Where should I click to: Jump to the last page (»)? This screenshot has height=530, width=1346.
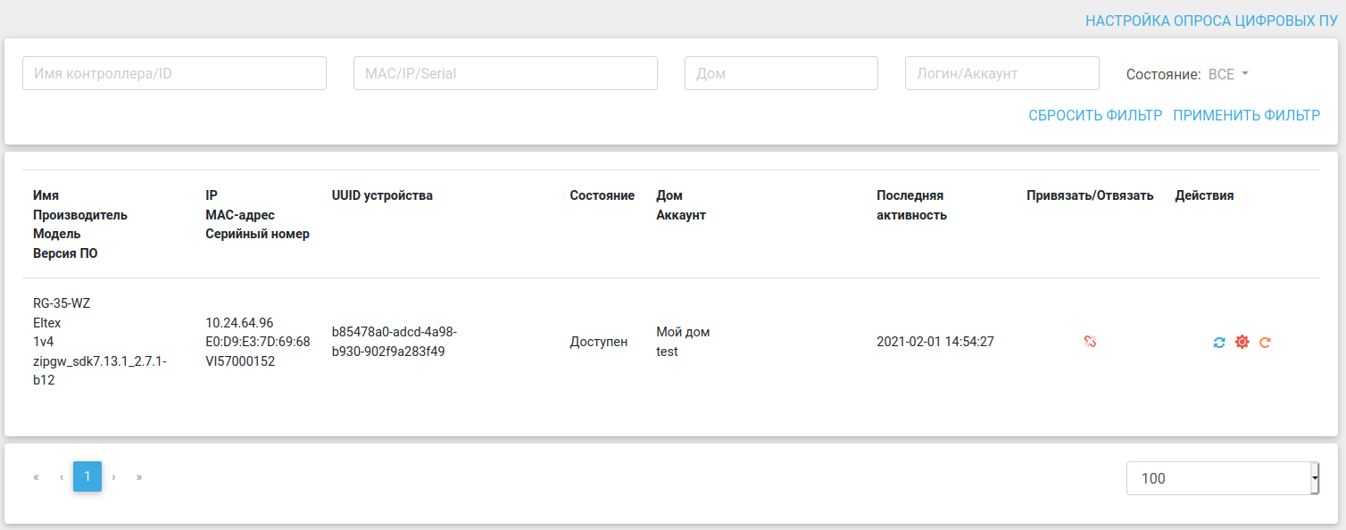pyautogui.click(x=139, y=477)
